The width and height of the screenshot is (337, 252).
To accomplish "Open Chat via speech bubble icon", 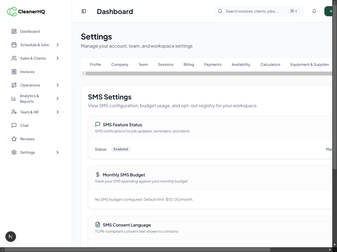I will [14, 125].
